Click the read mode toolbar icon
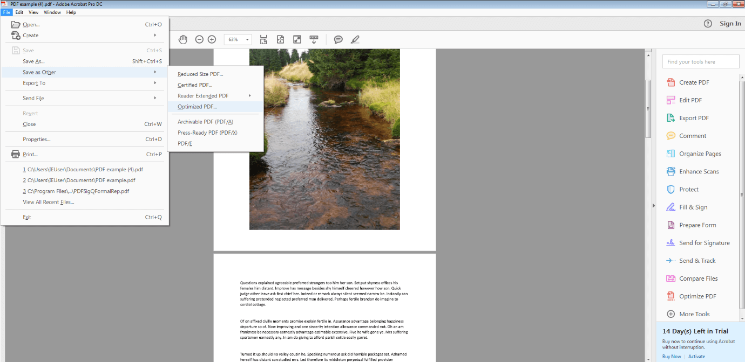Viewport: 745px width, 362px height. pyautogui.click(x=314, y=39)
